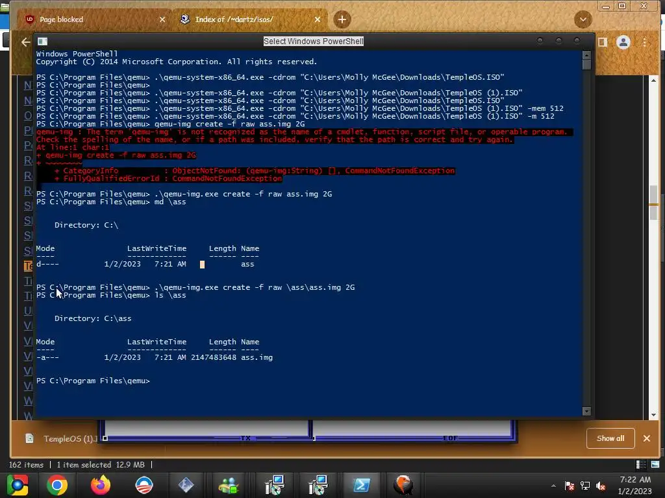The width and height of the screenshot is (665, 498).
Task: Close the Chrome downloads bar
Action: click(x=646, y=438)
